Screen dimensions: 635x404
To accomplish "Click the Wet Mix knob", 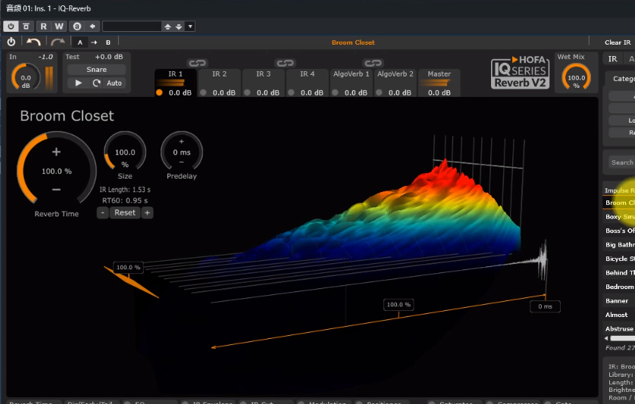I will [576, 77].
